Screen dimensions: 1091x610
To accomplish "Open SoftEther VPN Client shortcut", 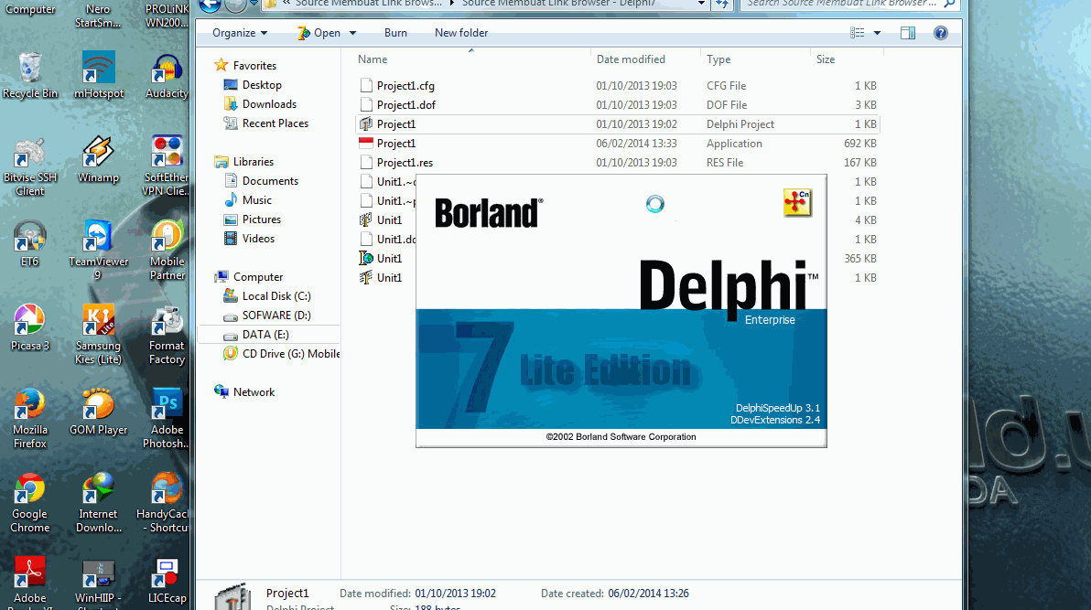I will click(167, 166).
